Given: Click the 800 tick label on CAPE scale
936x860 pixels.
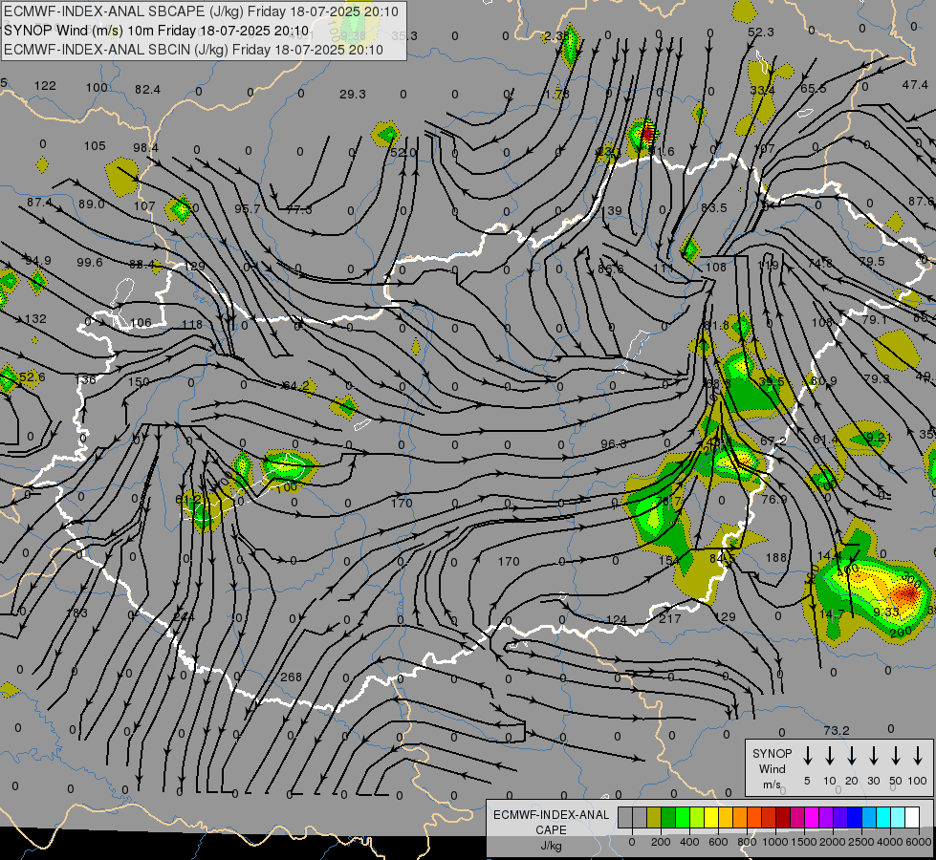Looking at the screenshot, I should 747,842.
